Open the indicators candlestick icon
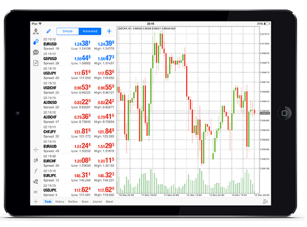Image resolution: width=307 pixels, height=227 pixels. [x=36, y=161]
